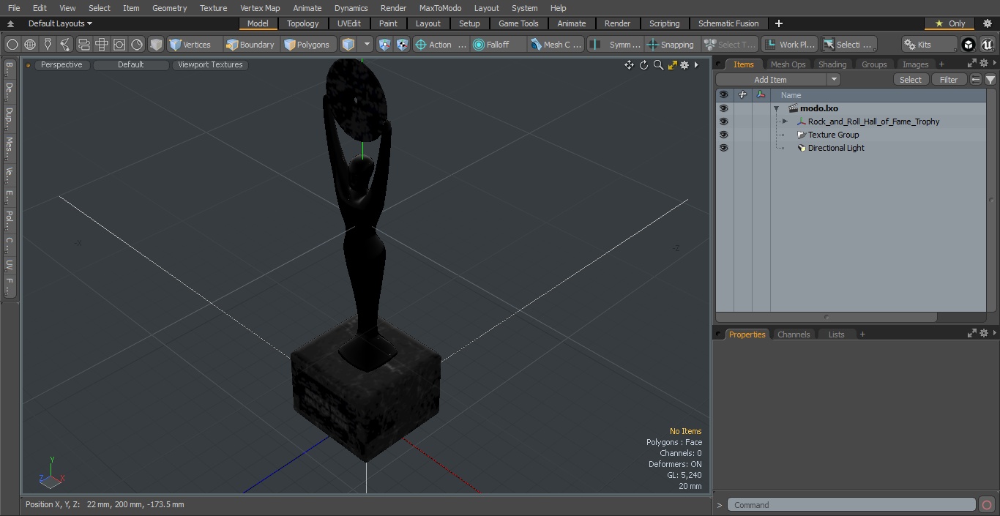This screenshot has height=516, width=1000.
Task: Maximize the viewport with the arrows icon
Action: [672, 65]
